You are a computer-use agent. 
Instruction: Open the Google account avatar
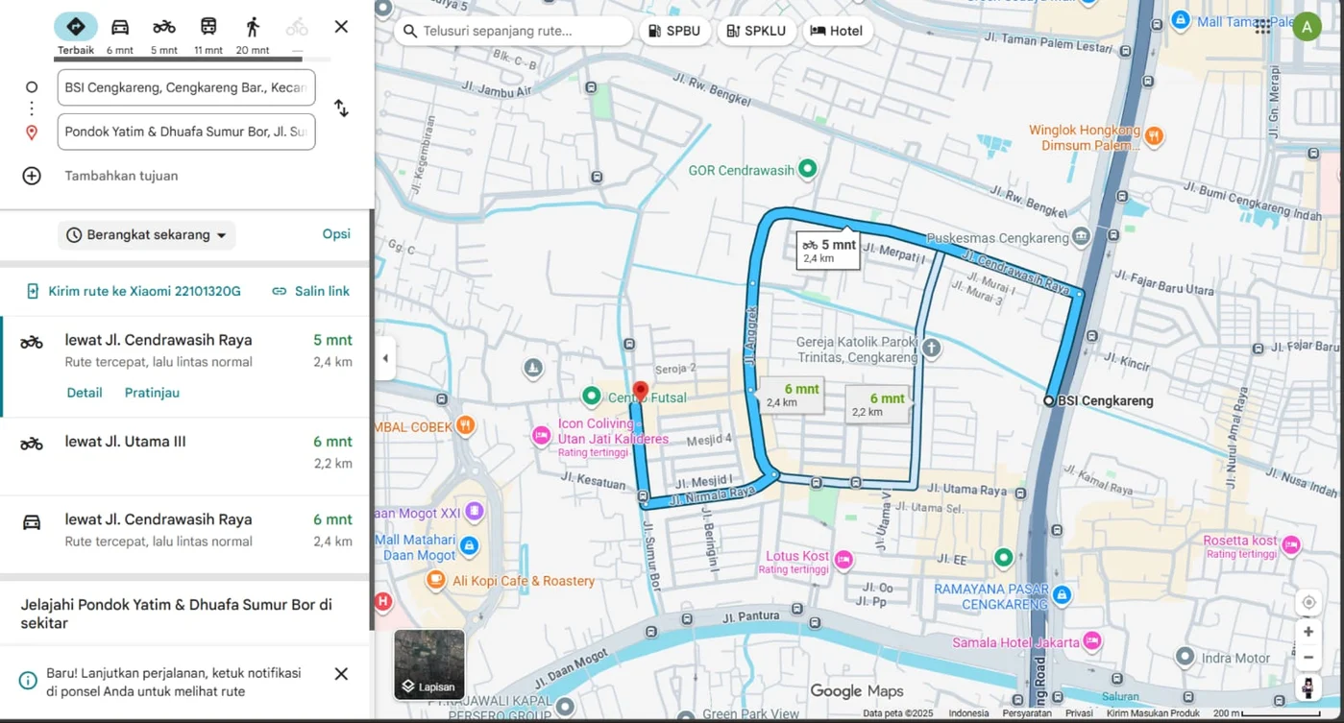(x=1307, y=27)
